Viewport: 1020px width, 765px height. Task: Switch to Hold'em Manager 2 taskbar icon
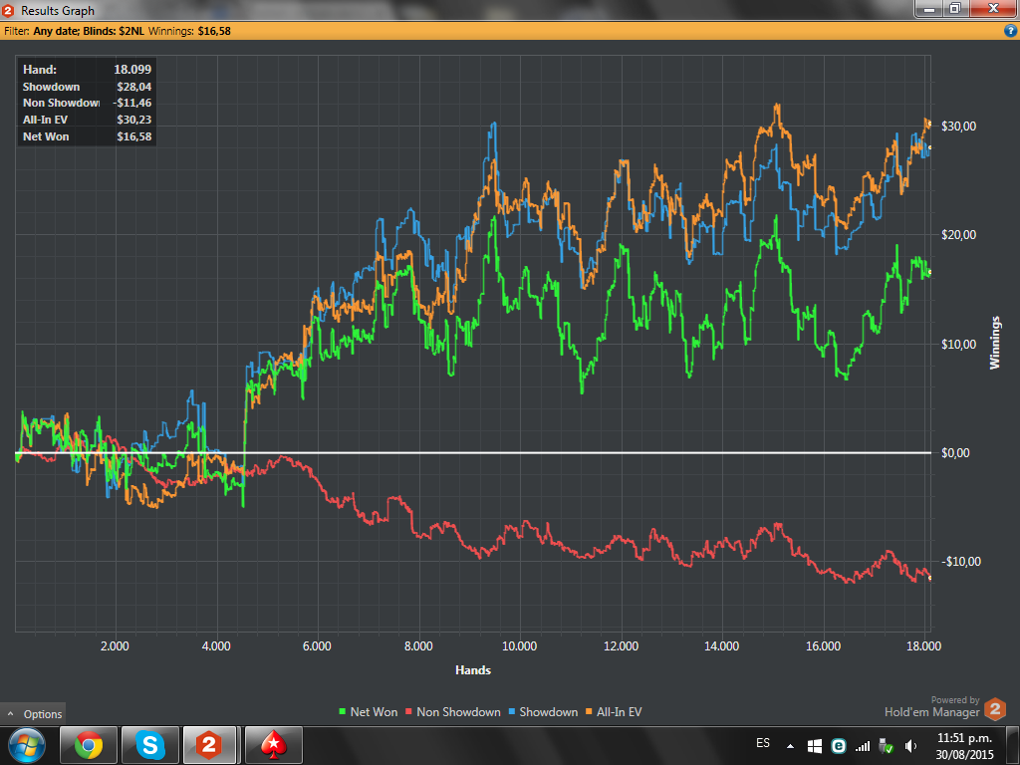pos(209,745)
